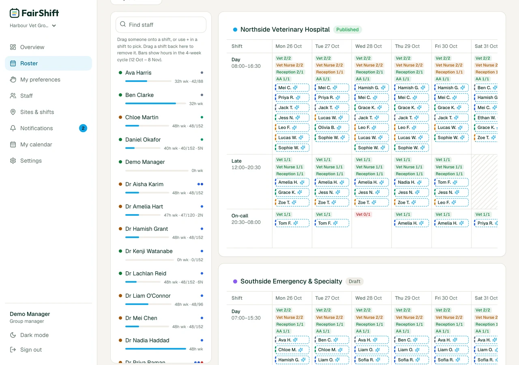Click Daniel Okafor's hours progress bar

click(x=143, y=148)
